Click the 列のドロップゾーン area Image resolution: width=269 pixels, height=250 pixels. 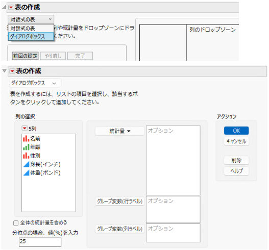pyautogui.click(x=212, y=42)
